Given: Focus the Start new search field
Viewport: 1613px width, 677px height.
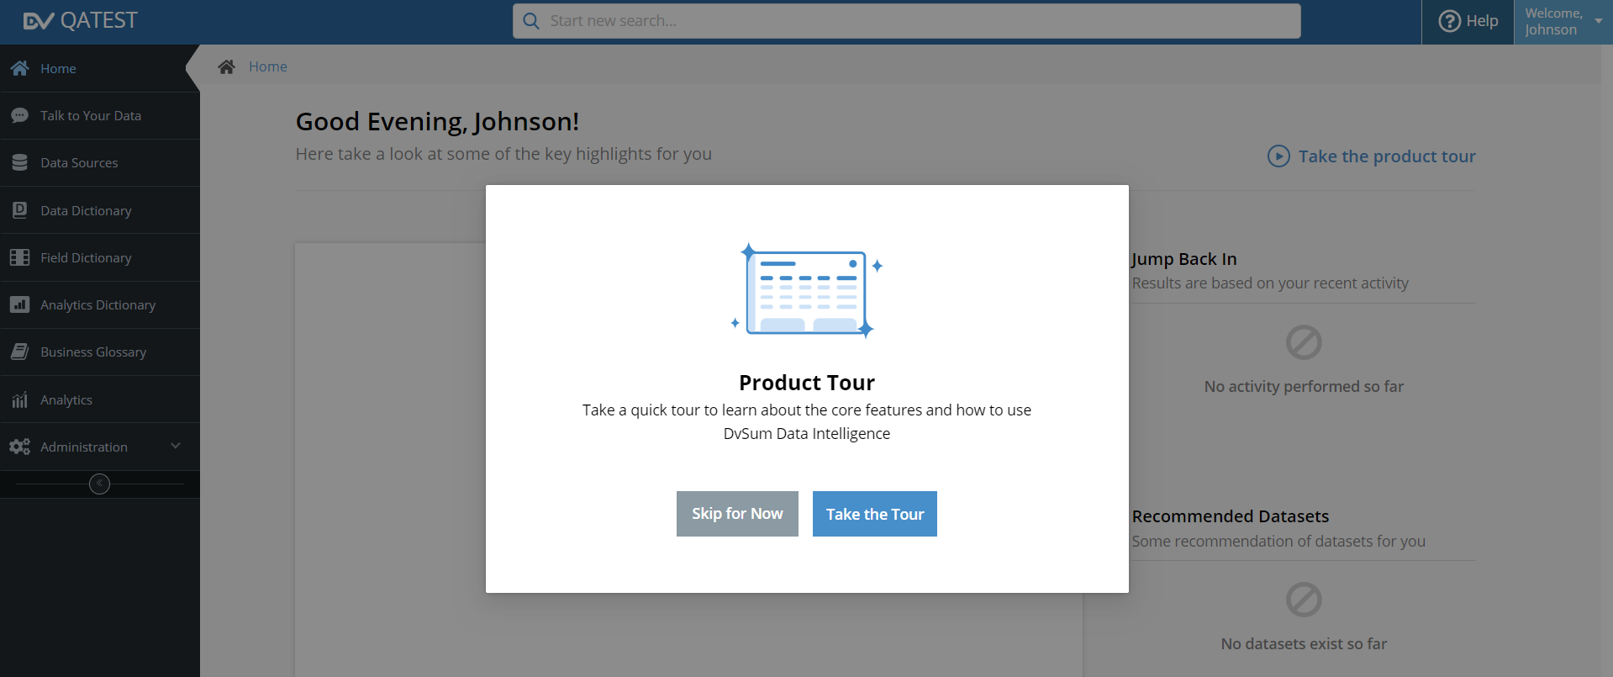Looking at the screenshot, I should [x=907, y=21].
